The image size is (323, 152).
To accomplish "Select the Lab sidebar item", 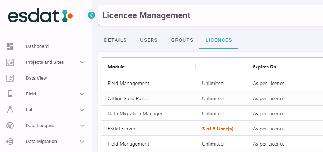I will click(x=30, y=110).
